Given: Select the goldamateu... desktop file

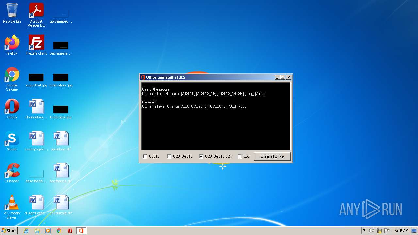Looking at the screenshot, I should 61,17.
